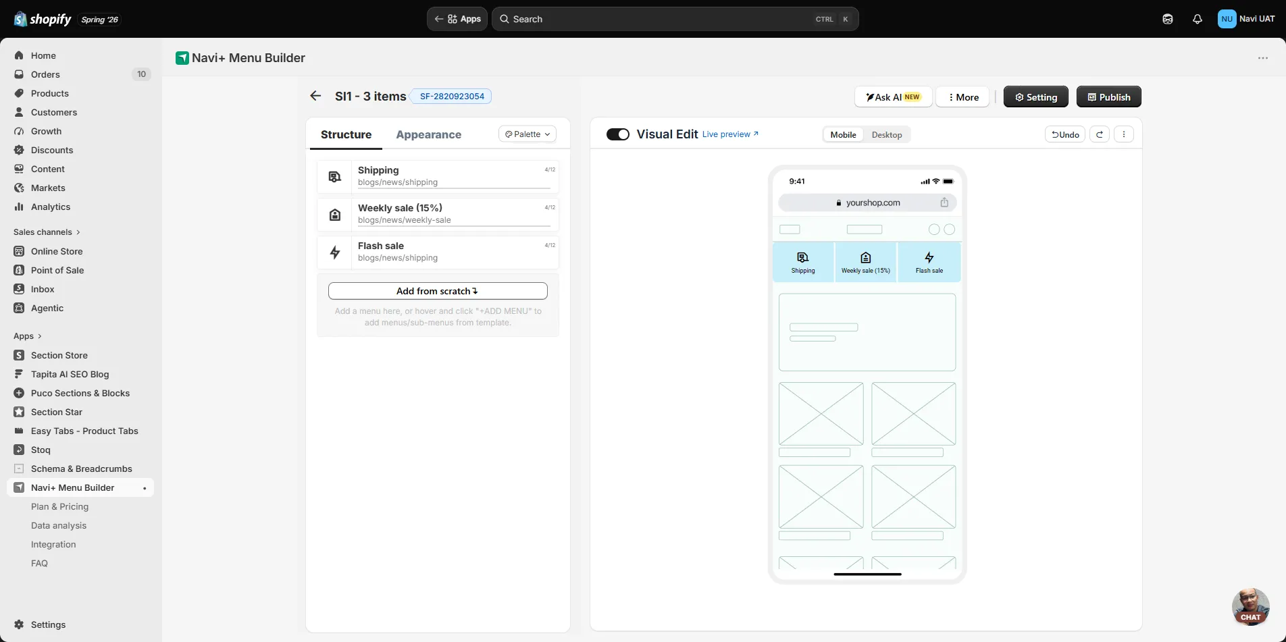This screenshot has height=642, width=1286.
Task: Click the share icon in the phone address bar
Action: pos(944,203)
